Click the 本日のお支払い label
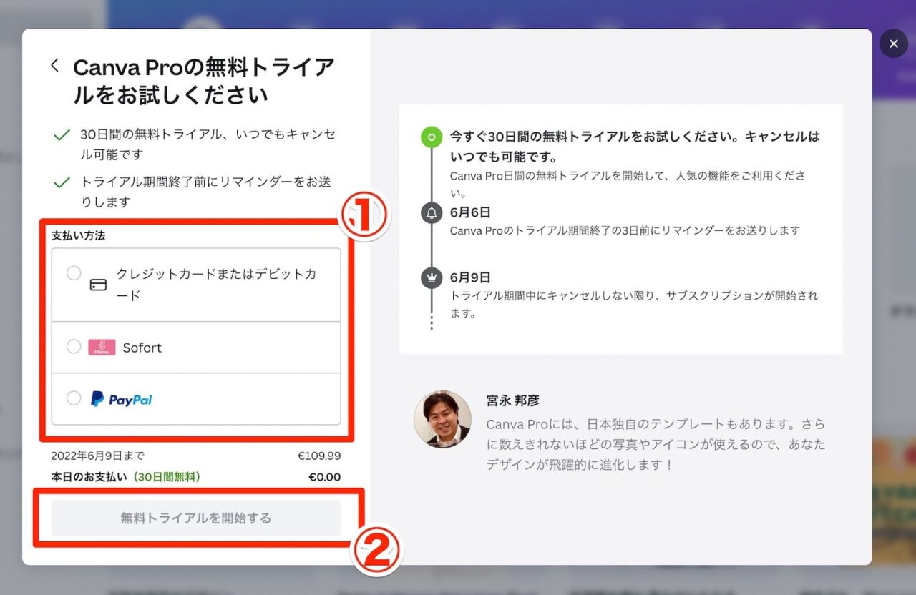This screenshot has width=916, height=595. [x=89, y=477]
